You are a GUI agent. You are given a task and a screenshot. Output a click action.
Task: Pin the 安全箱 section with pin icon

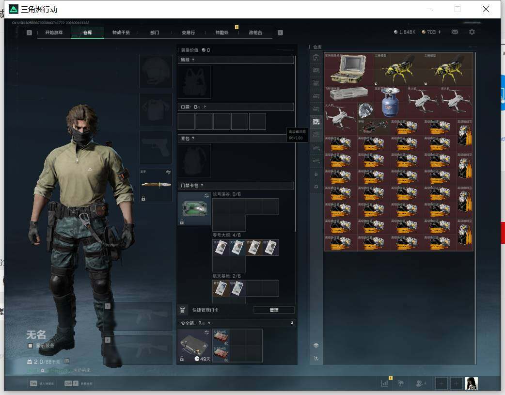click(292, 323)
